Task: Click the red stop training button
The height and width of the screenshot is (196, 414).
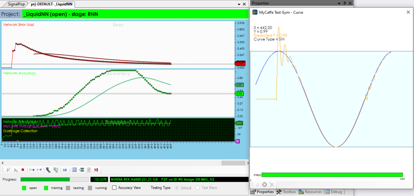Action: click(x=23, y=170)
